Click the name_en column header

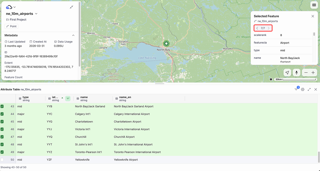point(149,99)
